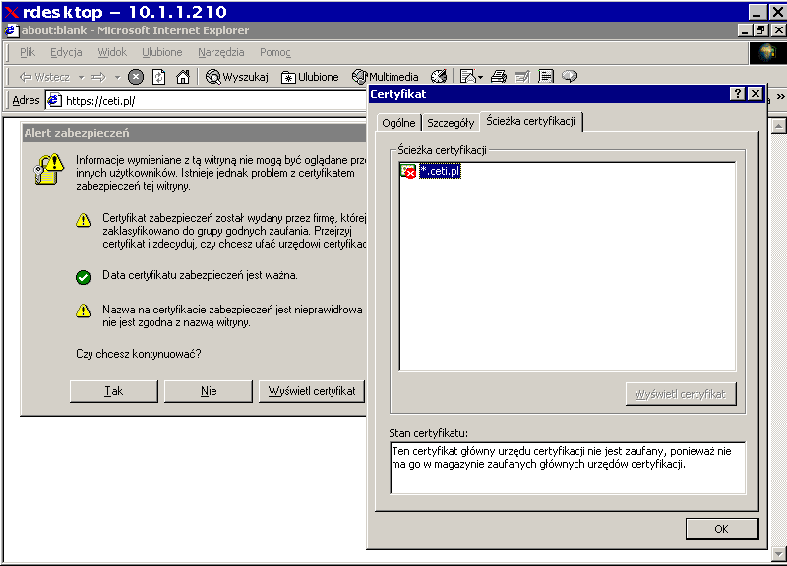Open the Widok menu
This screenshot has width=787, height=566.
(112, 52)
